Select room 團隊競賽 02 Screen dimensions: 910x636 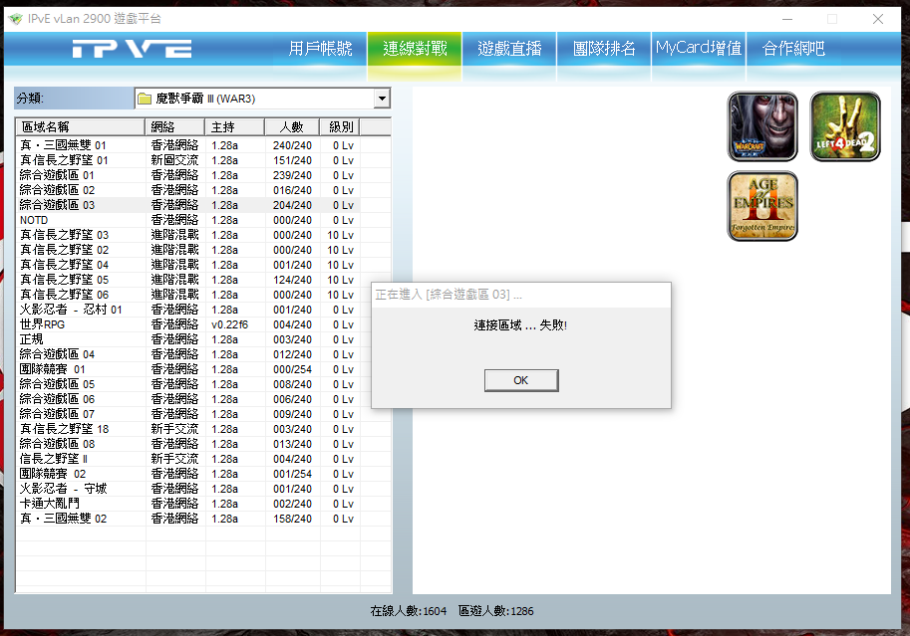pos(188,474)
